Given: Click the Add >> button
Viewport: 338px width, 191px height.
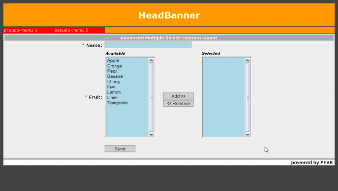Looking at the screenshot, I should [178, 96].
